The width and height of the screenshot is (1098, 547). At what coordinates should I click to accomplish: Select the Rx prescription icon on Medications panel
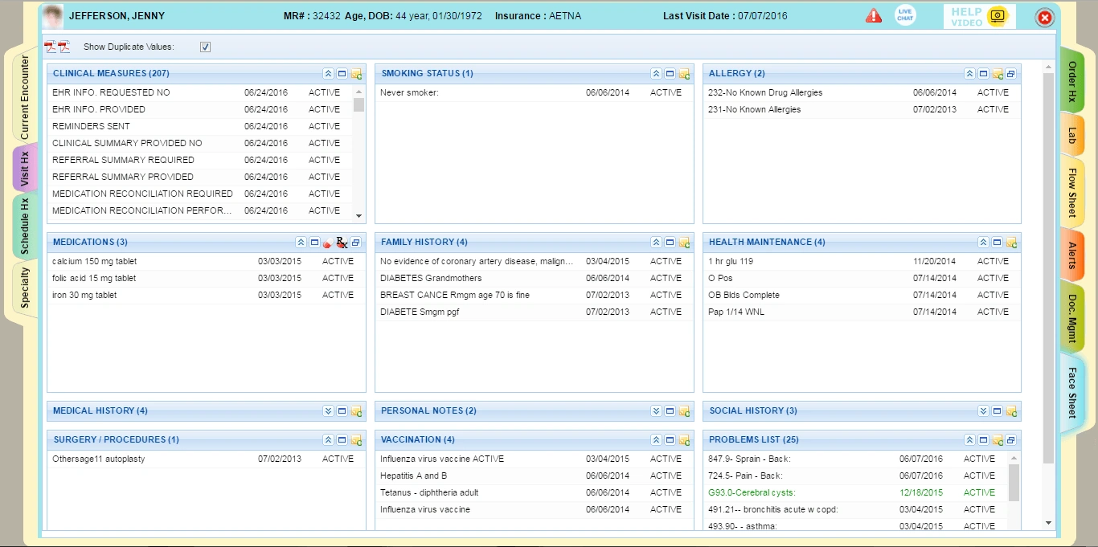(342, 242)
